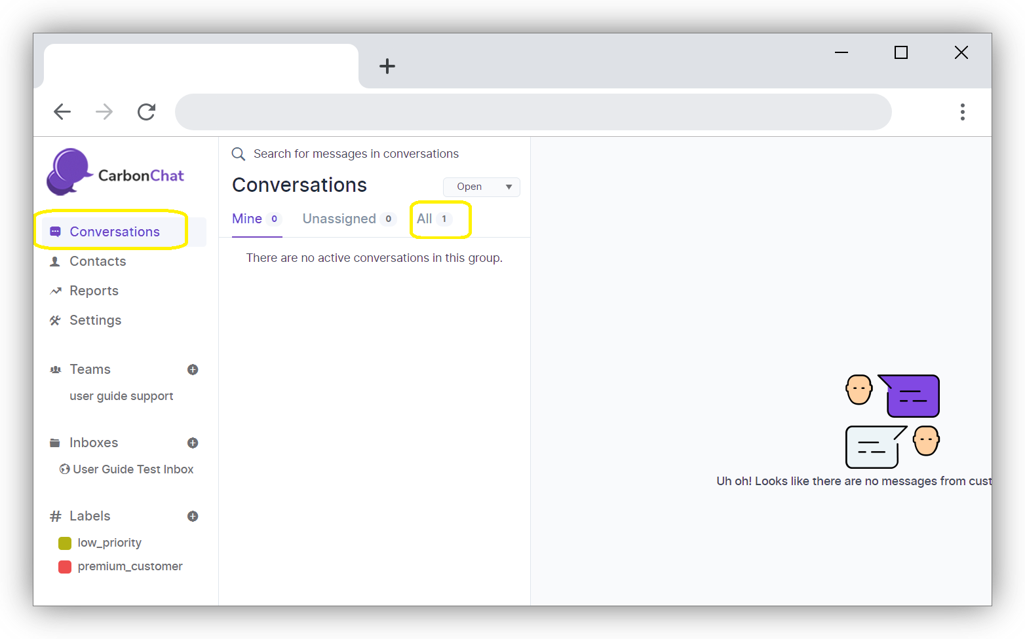Open the browser three-dot menu
This screenshot has height=639, width=1025.
coord(962,112)
